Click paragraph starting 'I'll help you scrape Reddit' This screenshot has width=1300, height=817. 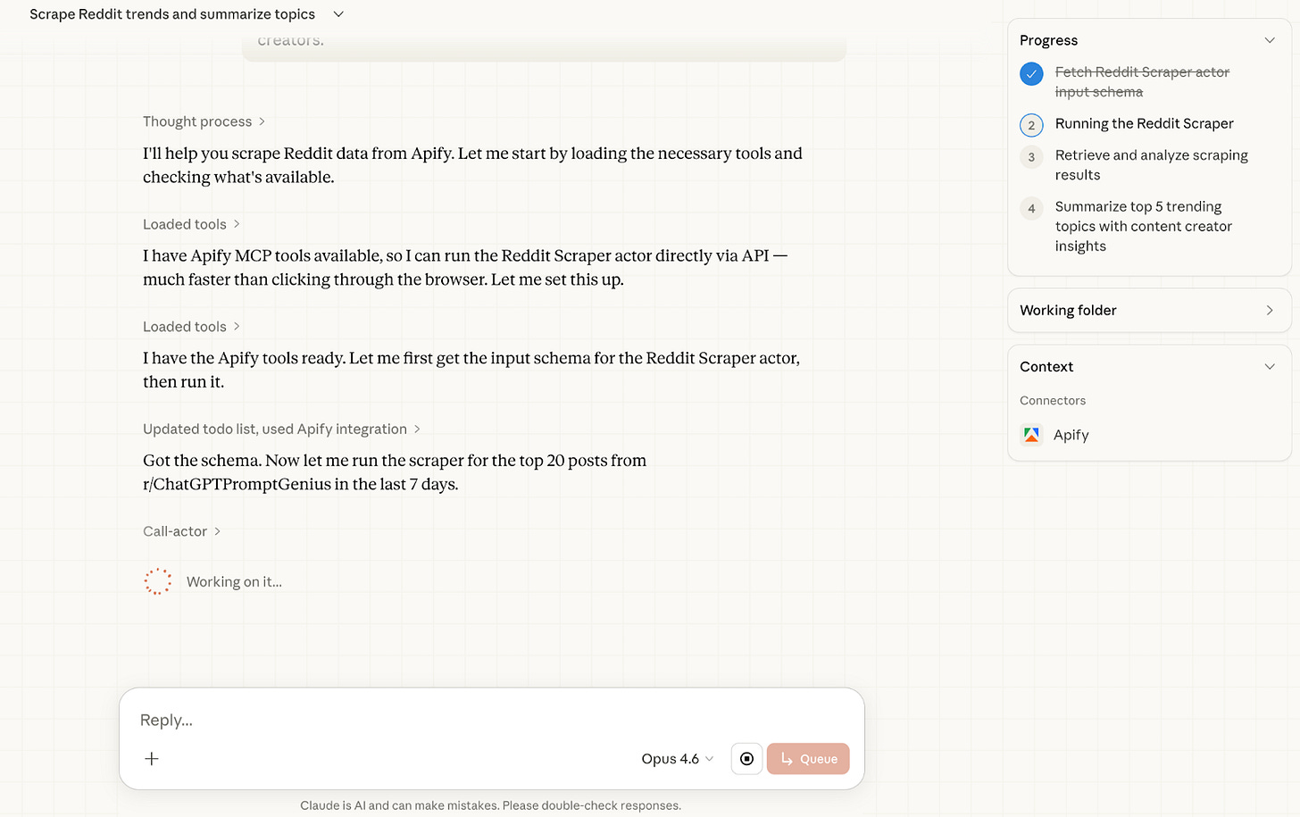coord(472,165)
